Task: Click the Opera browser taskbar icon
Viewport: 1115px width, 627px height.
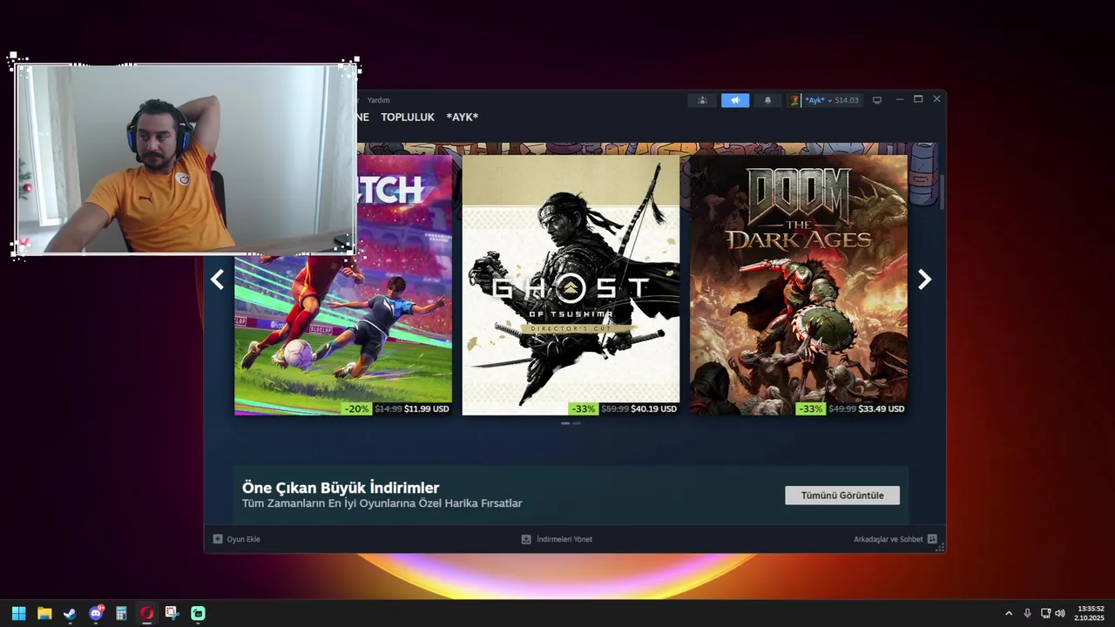Action: (x=146, y=613)
